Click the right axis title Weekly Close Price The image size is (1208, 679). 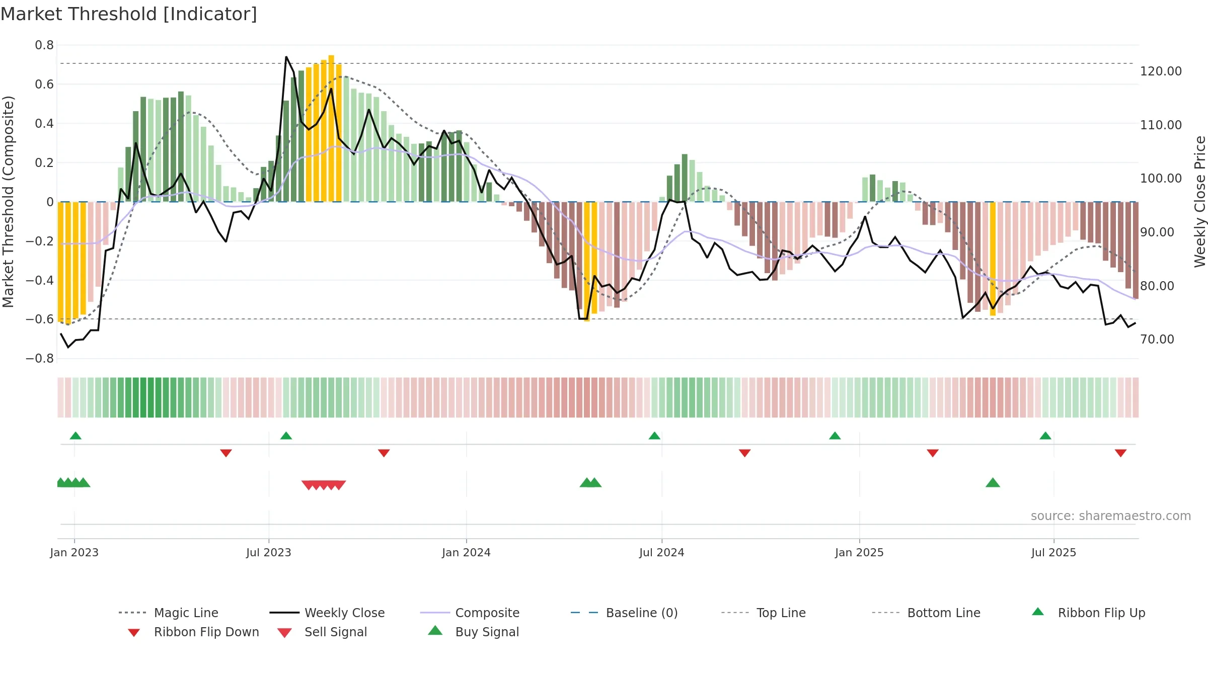click(1200, 202)
